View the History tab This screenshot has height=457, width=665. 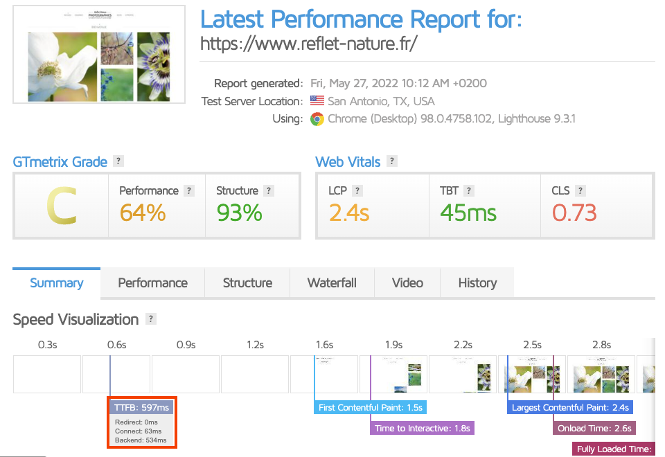(477, 283)
